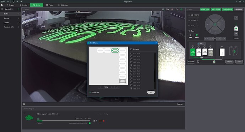Undo the last action
Screen dimensions: 245x132
click(x=17, y=1)
